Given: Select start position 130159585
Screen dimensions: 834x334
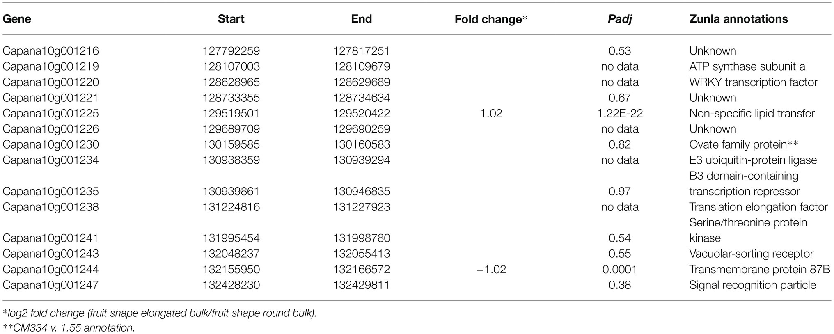Looking at the screenshot, I should (231, 144).
